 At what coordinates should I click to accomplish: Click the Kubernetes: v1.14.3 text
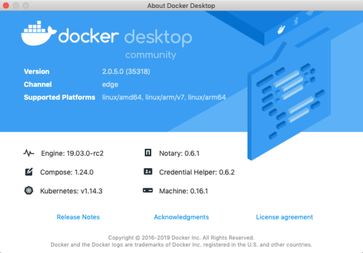71,191
